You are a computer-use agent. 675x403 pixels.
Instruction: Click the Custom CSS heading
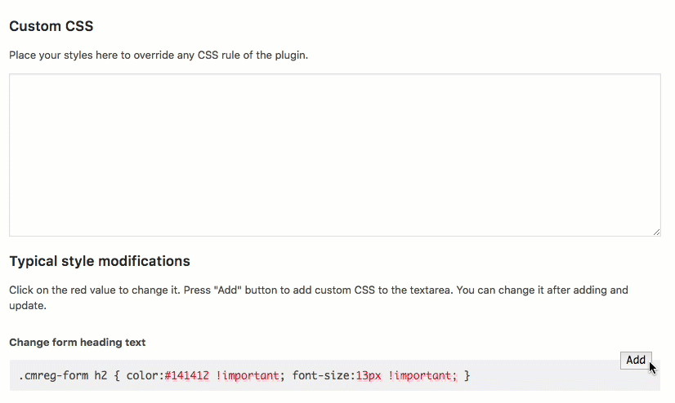(51, 26)
